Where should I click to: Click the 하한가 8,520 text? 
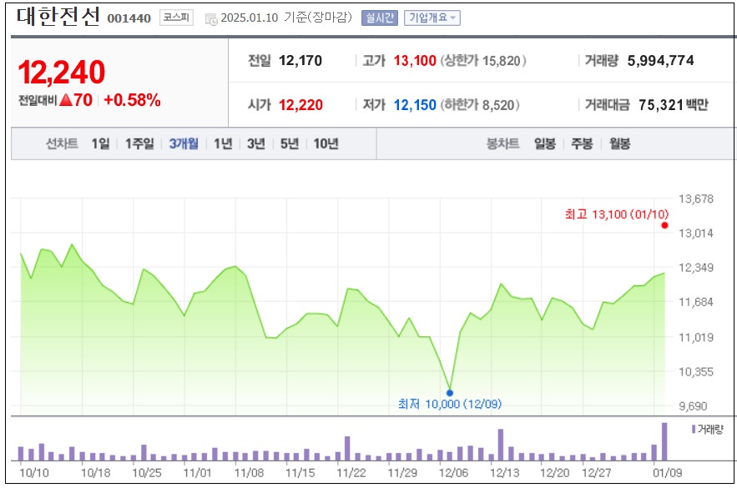(x=480, y=105)
